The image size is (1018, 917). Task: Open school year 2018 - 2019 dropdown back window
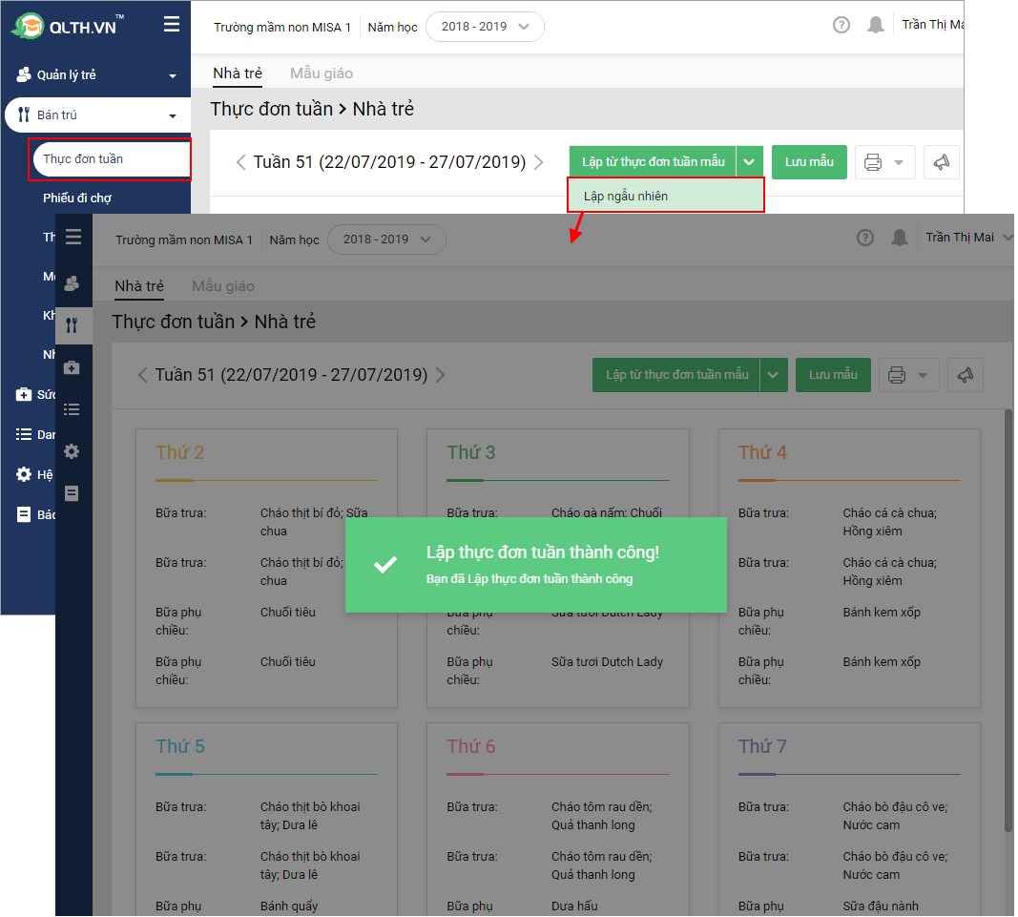click(x=485, y=27)
